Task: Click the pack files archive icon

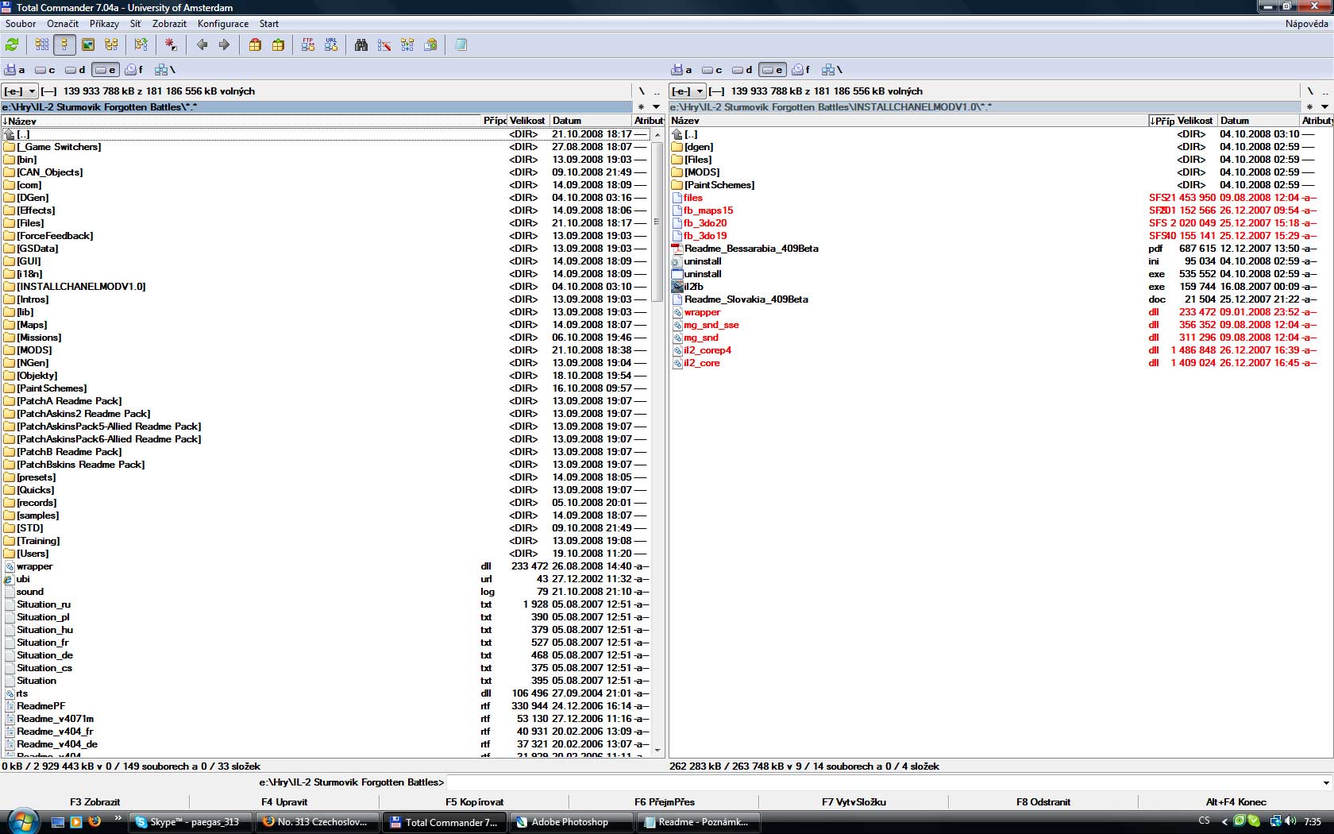Action: click(x=255, y=45)
